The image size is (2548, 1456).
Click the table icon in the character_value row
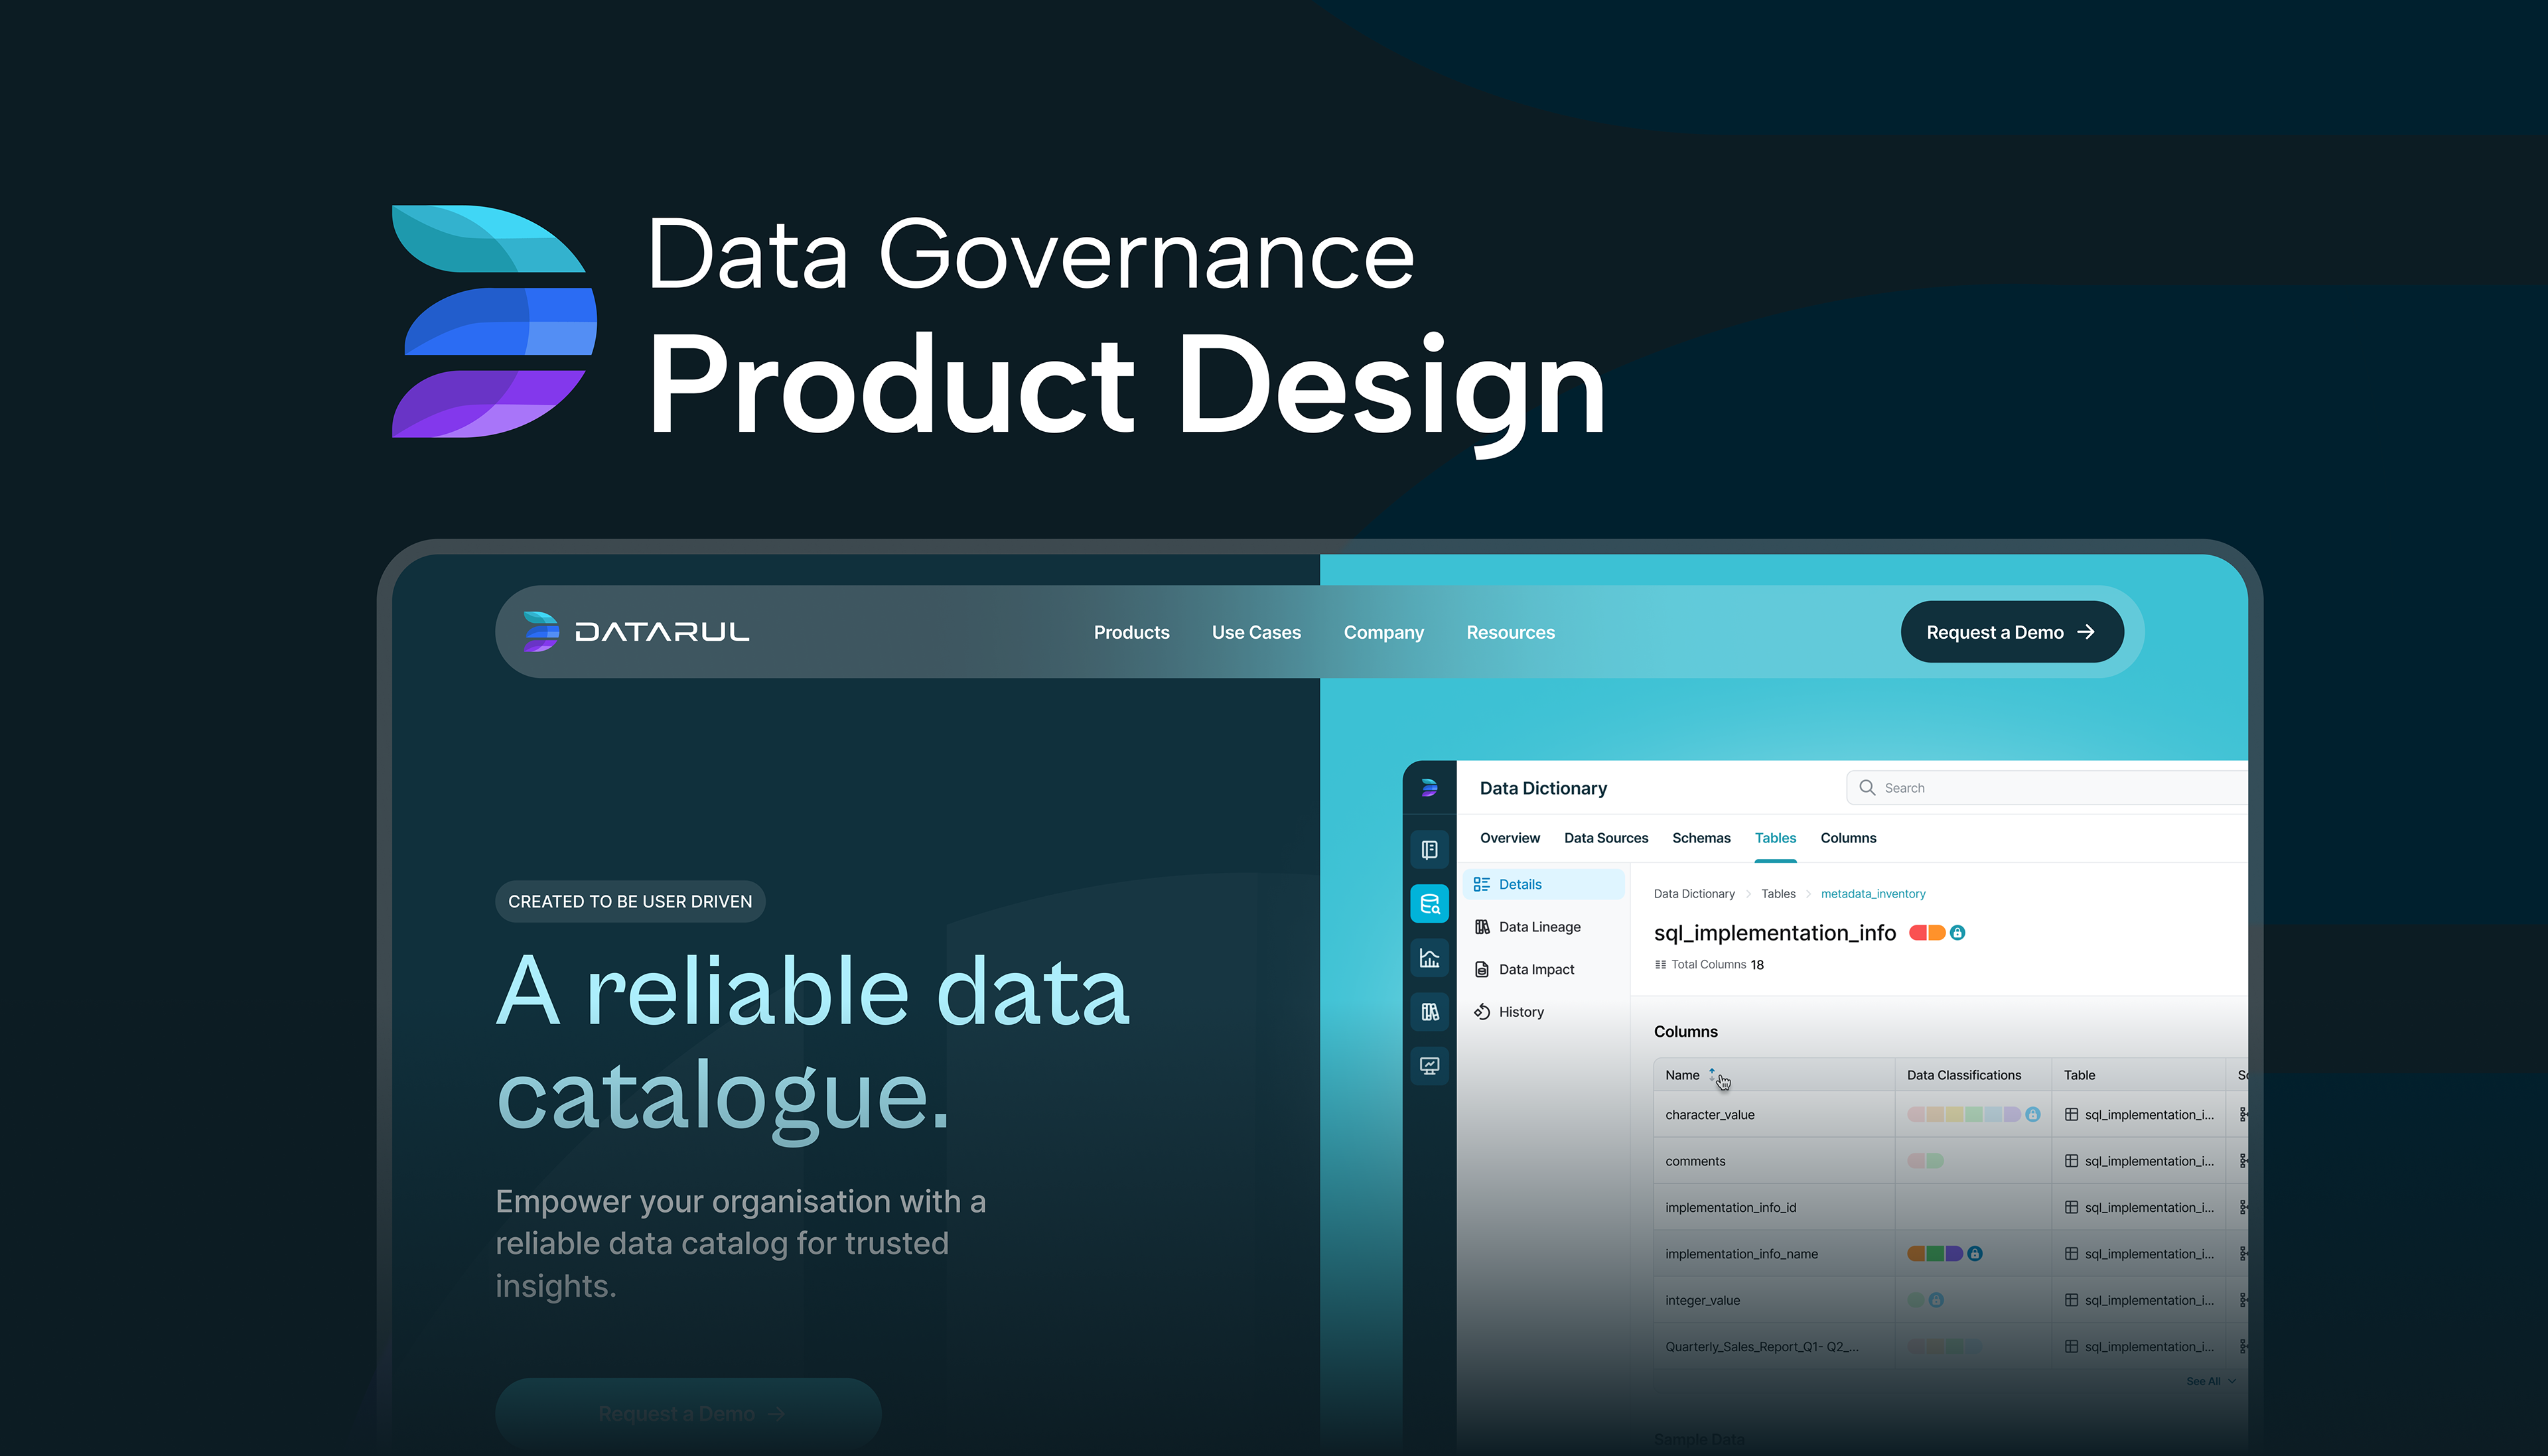click(x=2072, y=1115)
